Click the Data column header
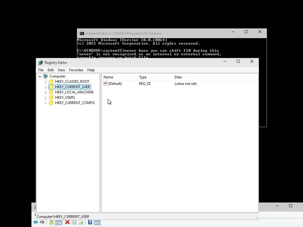The image size is (303, 227). coord(215,77)
